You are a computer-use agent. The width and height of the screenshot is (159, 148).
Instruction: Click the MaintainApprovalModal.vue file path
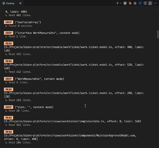[70, 137]
